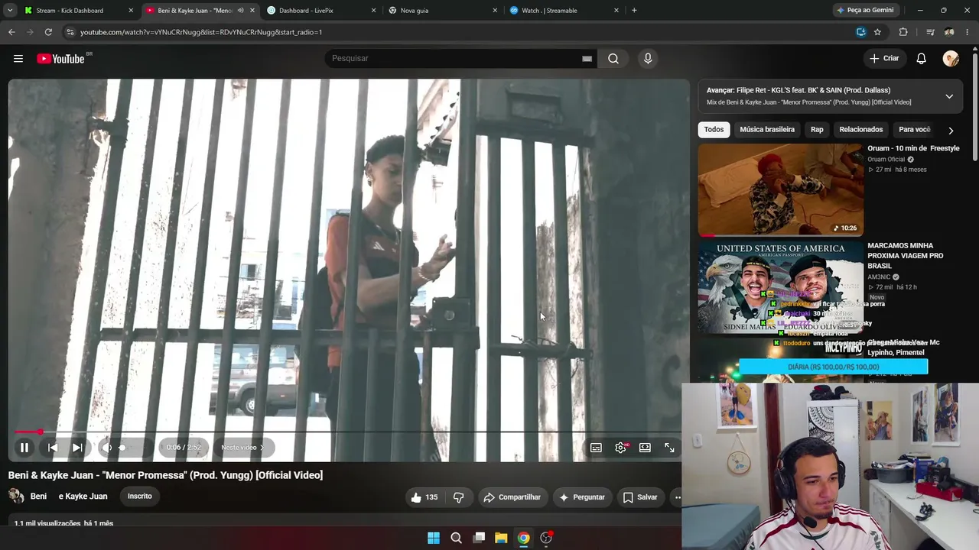Open the YouTube guide hamburger menu

point(18,59)
